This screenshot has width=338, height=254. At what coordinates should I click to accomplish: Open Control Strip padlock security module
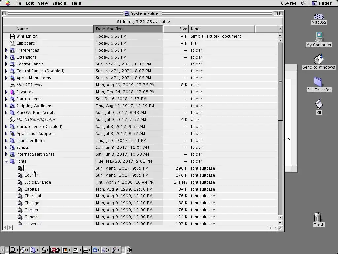tap(45, 250)
